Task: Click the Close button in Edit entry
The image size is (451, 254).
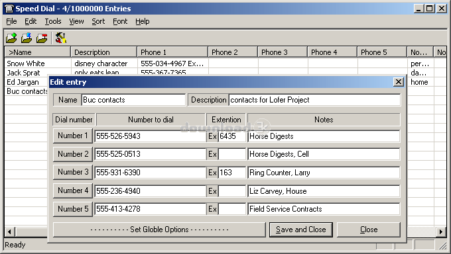Action: click(x=369, y=230)
